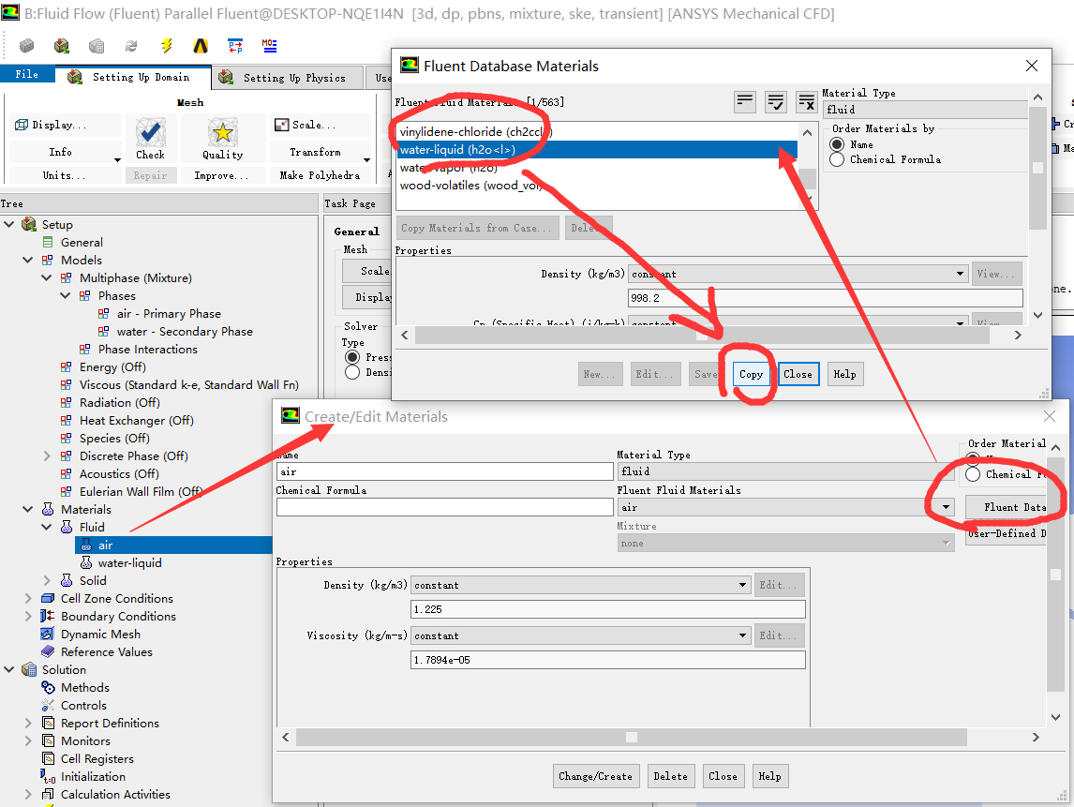Click the deselect-all X list icon

[x=806, y=102]
